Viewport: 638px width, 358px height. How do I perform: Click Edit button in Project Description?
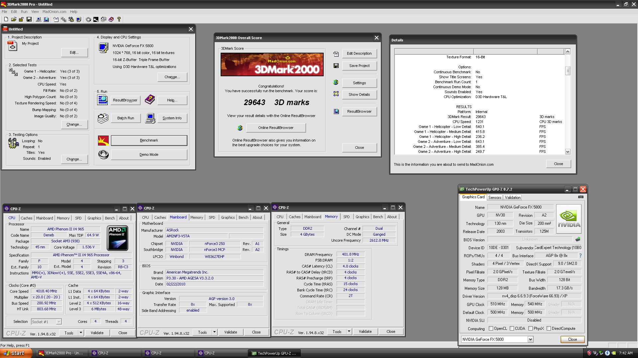pyautogui.click(x=74, y=52)
